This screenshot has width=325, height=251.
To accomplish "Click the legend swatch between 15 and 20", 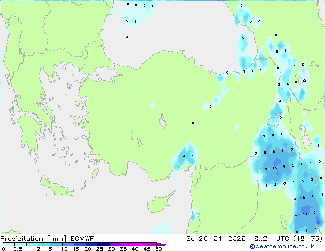I will point(80,244).
